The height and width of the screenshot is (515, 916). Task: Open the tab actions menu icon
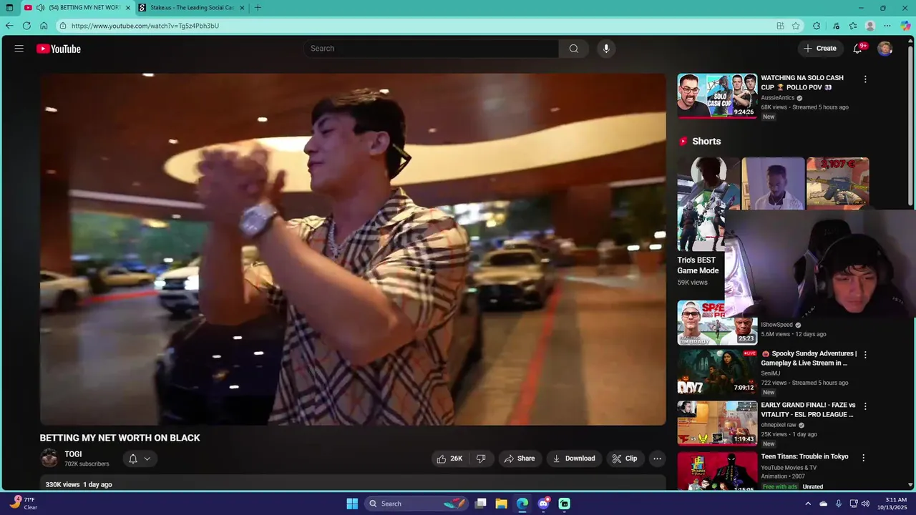(x=9, y=8)
